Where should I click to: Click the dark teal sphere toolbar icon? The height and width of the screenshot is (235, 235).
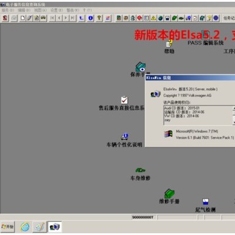point(160,18)
